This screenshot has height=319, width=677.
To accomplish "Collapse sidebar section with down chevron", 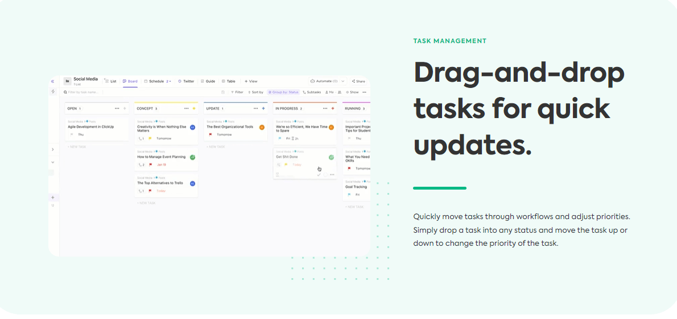I will pyautogui.click(x=53, y=162).
